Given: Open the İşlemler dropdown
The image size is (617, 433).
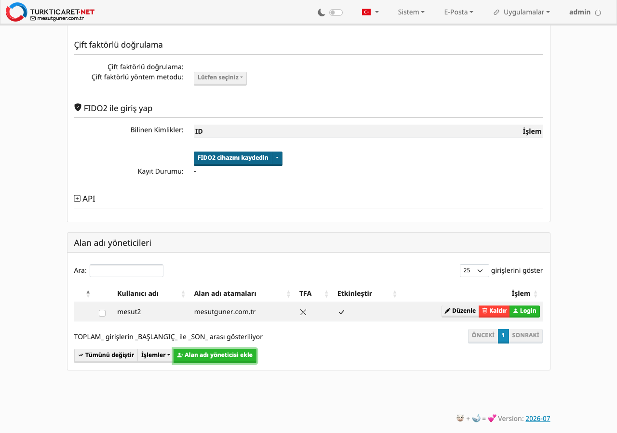Looking at the screenshot, I should pyautogui.click(x=156, y=355).
